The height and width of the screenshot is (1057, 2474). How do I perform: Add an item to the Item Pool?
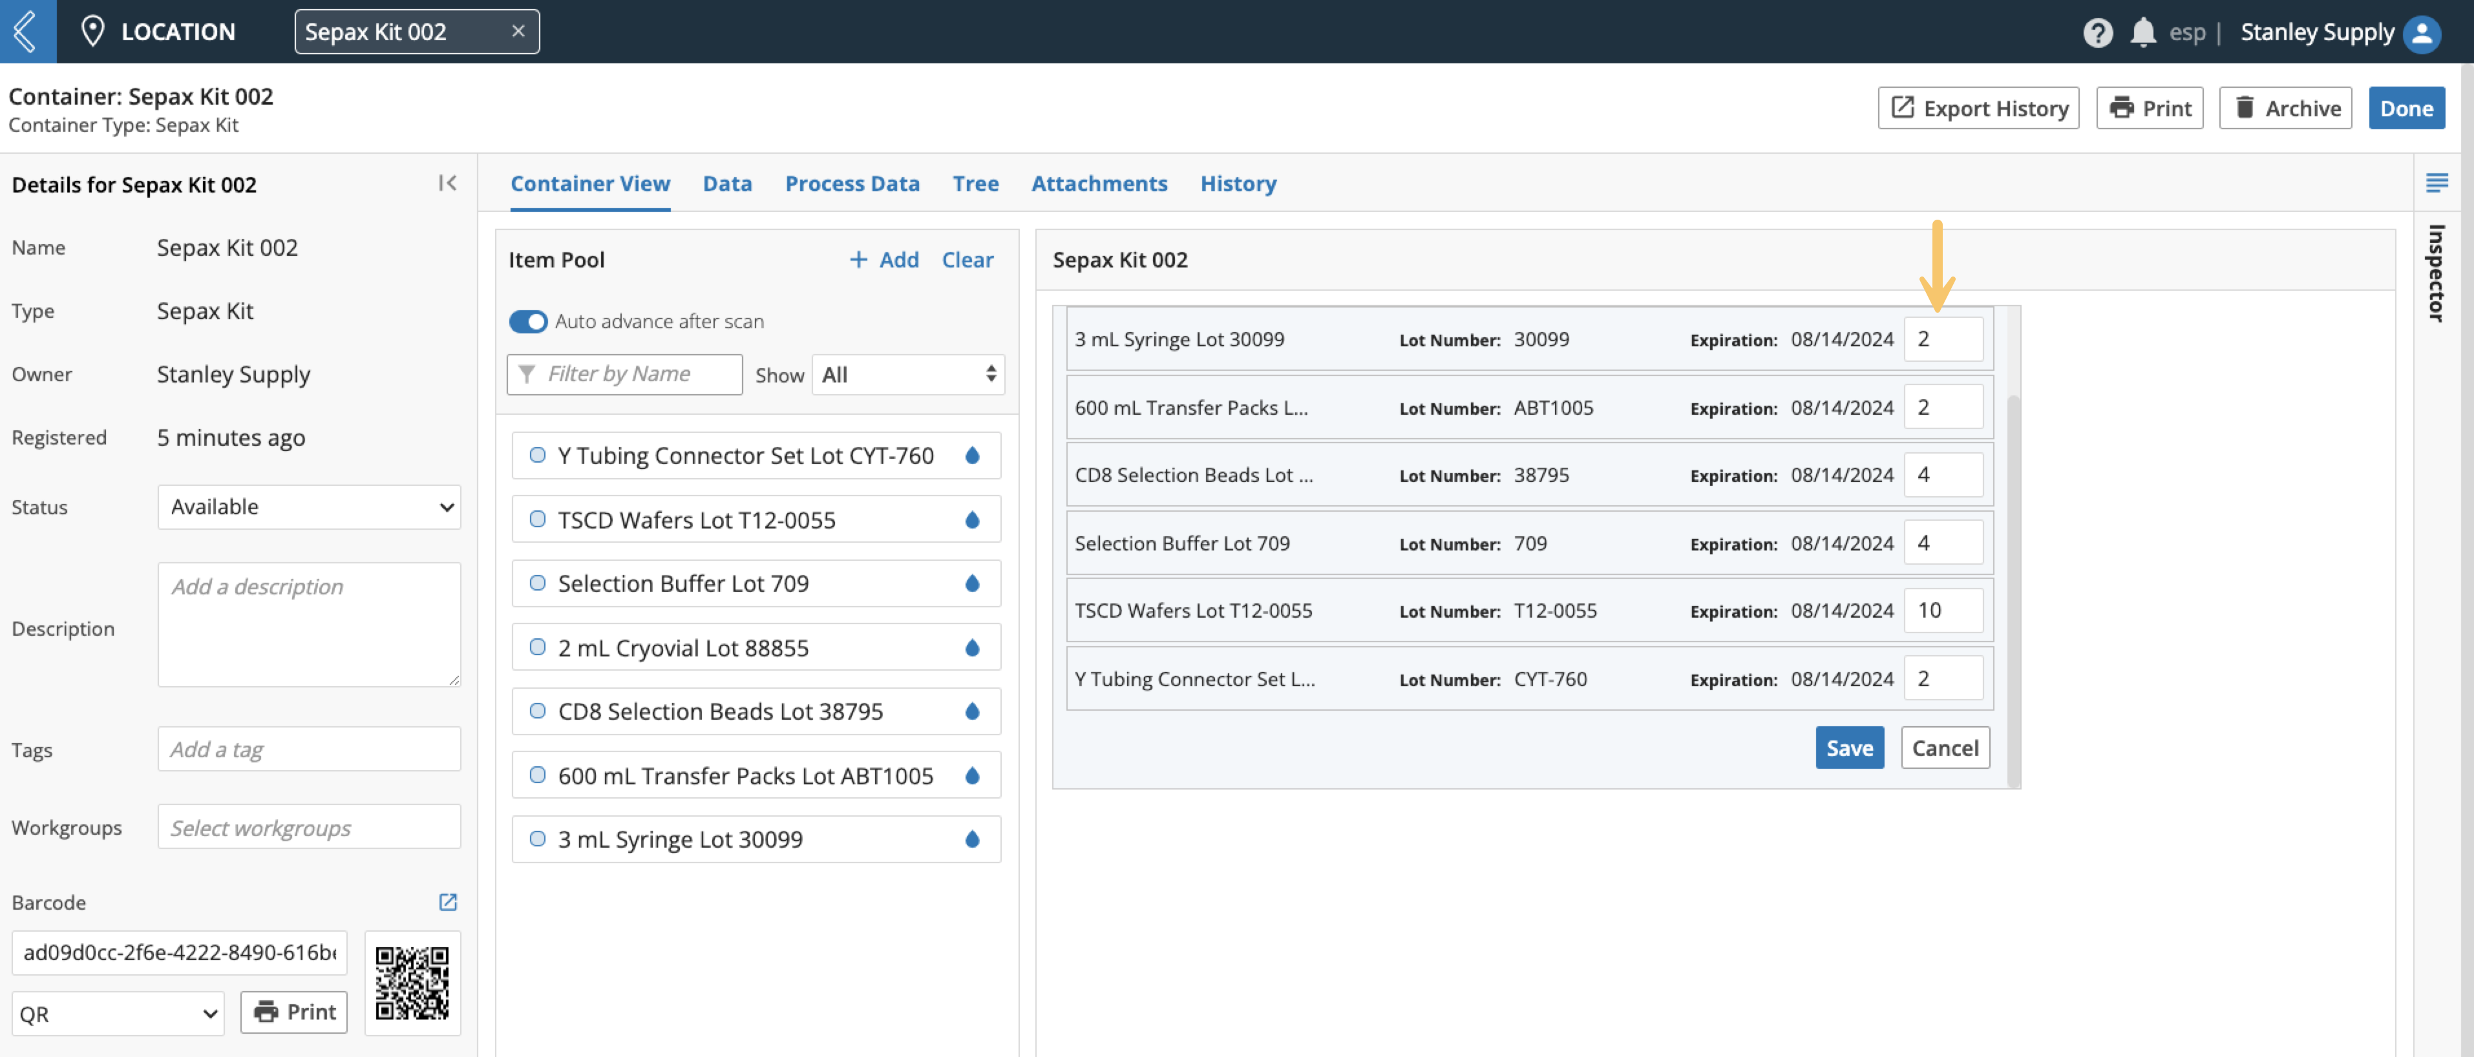(x=883, y=259)
